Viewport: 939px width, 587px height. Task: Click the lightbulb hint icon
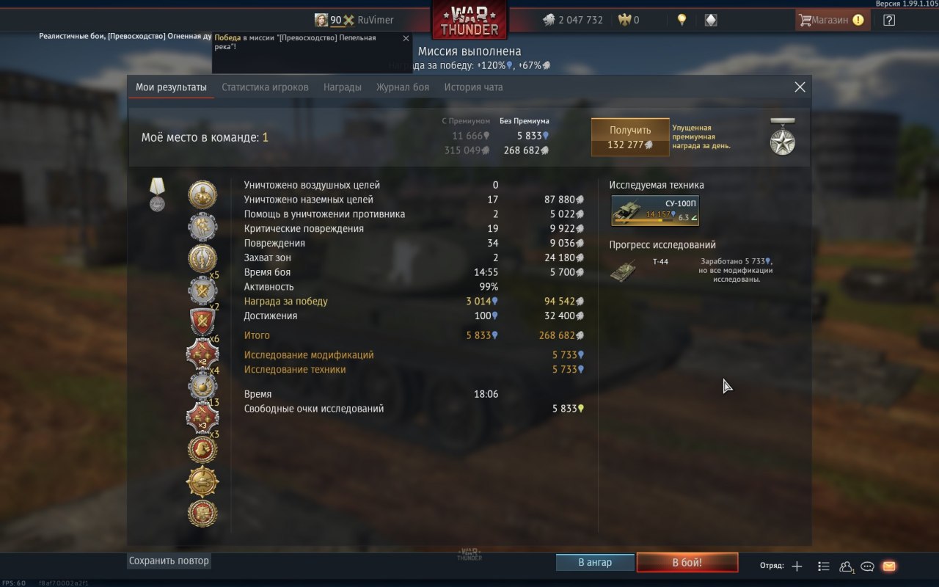[x=682, y=20]
